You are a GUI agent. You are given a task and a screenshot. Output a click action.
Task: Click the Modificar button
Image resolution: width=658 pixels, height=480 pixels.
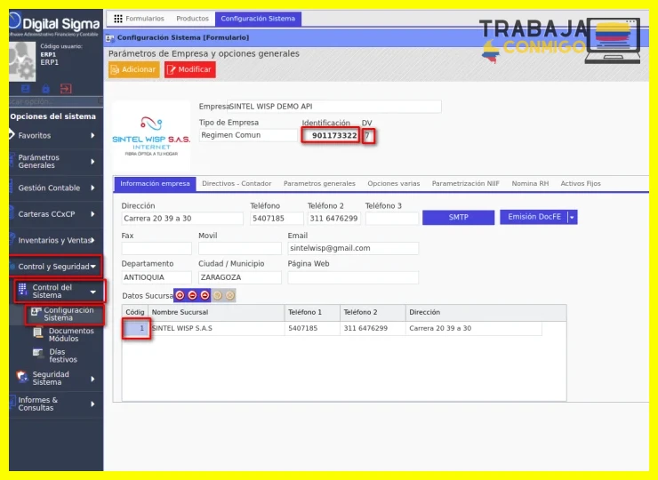point(190,69)
